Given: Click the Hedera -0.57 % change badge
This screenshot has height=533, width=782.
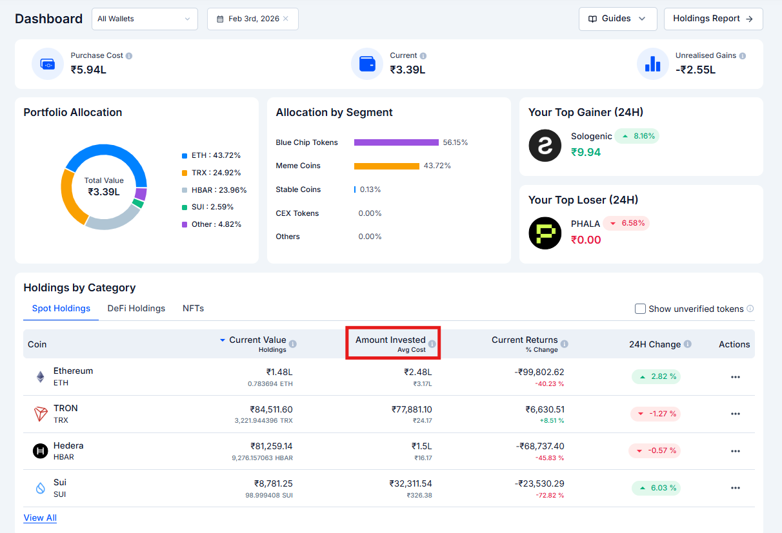Looking at the screenshot, I should pyautogui.click(x=655, y=451).
